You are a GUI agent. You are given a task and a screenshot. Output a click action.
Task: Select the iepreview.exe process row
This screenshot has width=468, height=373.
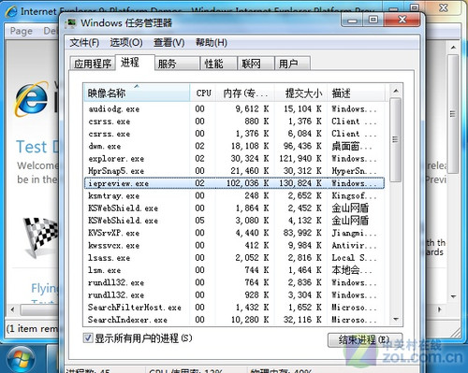(234, 183)
